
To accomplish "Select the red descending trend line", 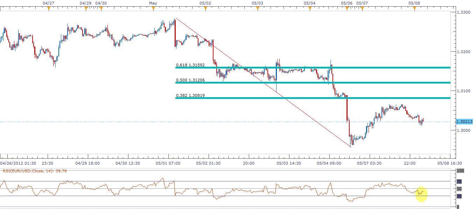I will click(262, 82).
